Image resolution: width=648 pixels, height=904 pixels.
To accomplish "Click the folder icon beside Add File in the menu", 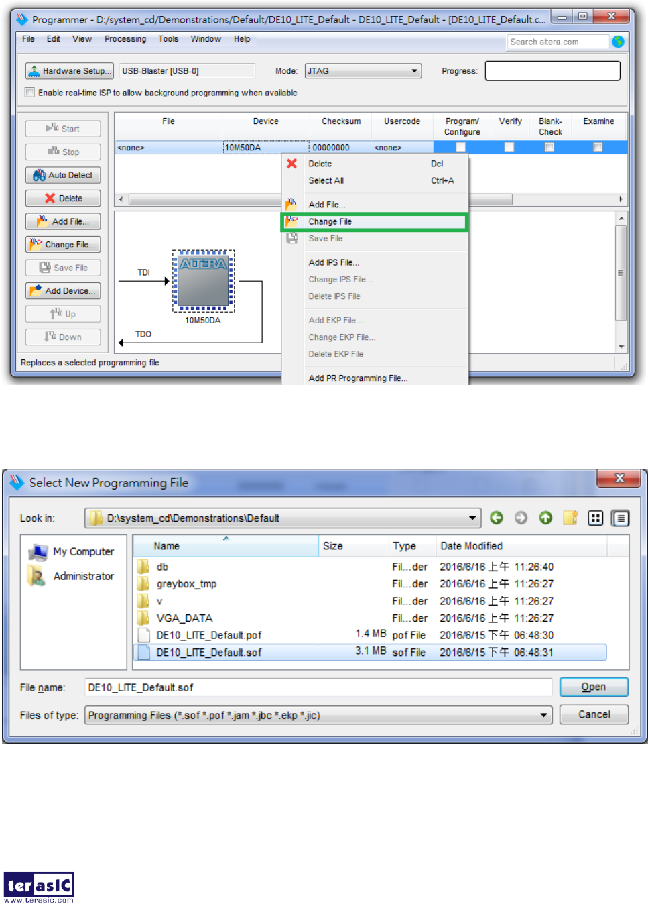I will pyautogui.click(x=291, y=204).
